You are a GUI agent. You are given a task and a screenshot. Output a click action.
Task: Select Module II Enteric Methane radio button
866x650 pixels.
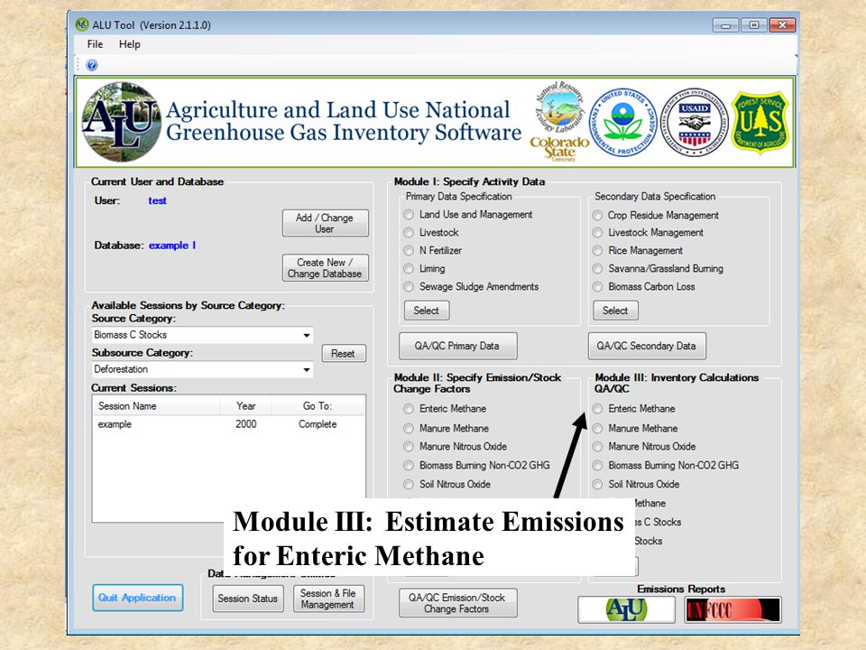point(409,409)
